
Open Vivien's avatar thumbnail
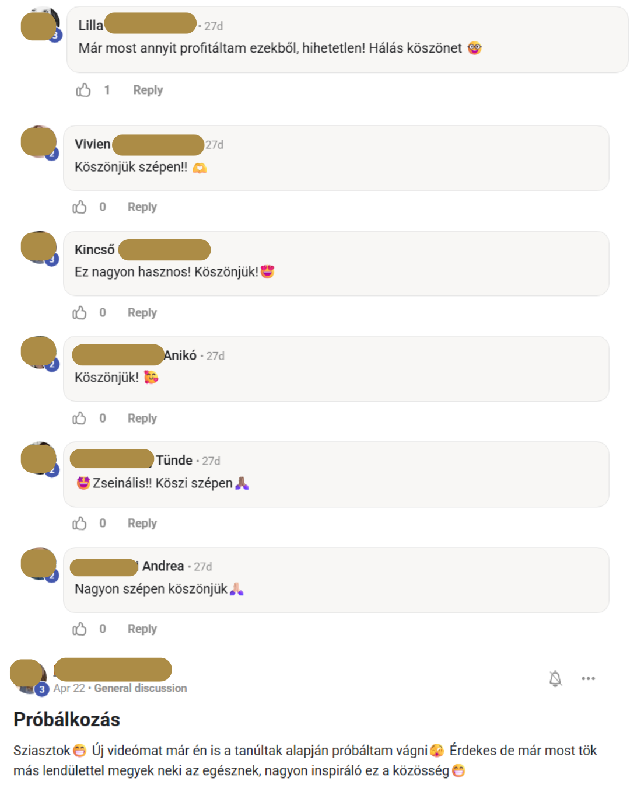tap(39, 142)
